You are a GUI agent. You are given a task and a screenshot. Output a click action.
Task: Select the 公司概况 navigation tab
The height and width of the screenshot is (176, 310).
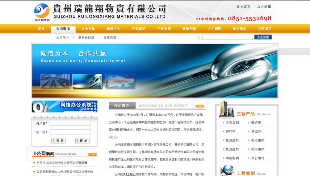pos(63,29)
